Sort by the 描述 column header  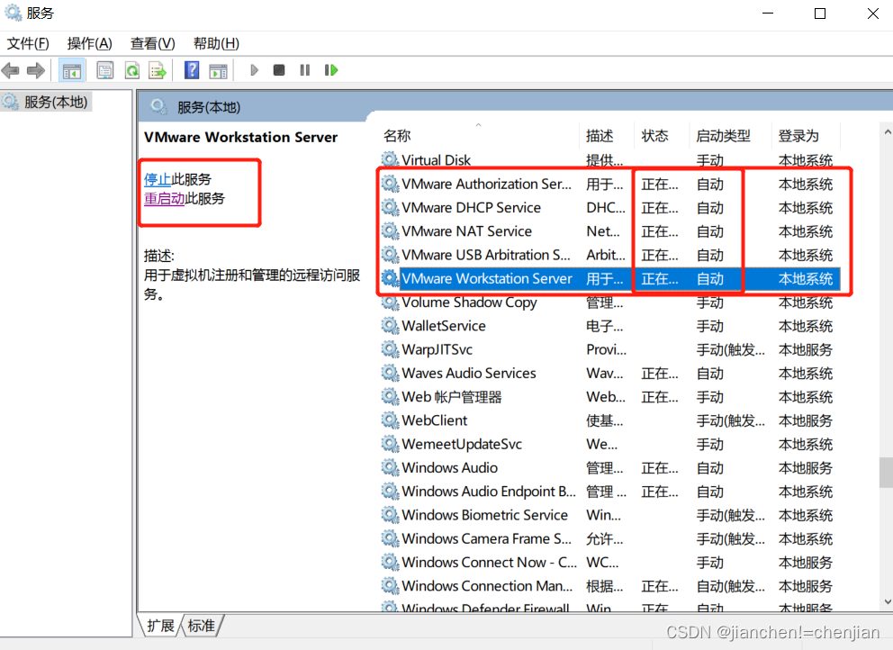[x=600, y=136]
